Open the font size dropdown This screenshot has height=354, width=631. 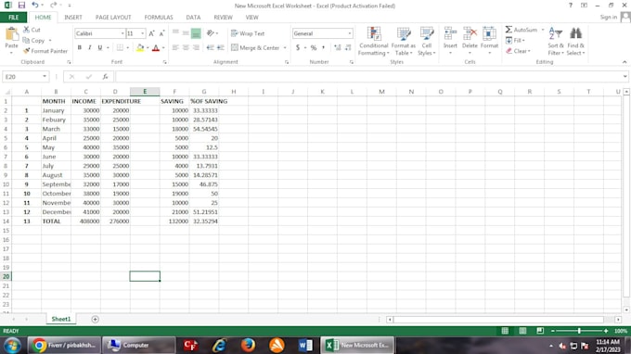pos(143,33)
